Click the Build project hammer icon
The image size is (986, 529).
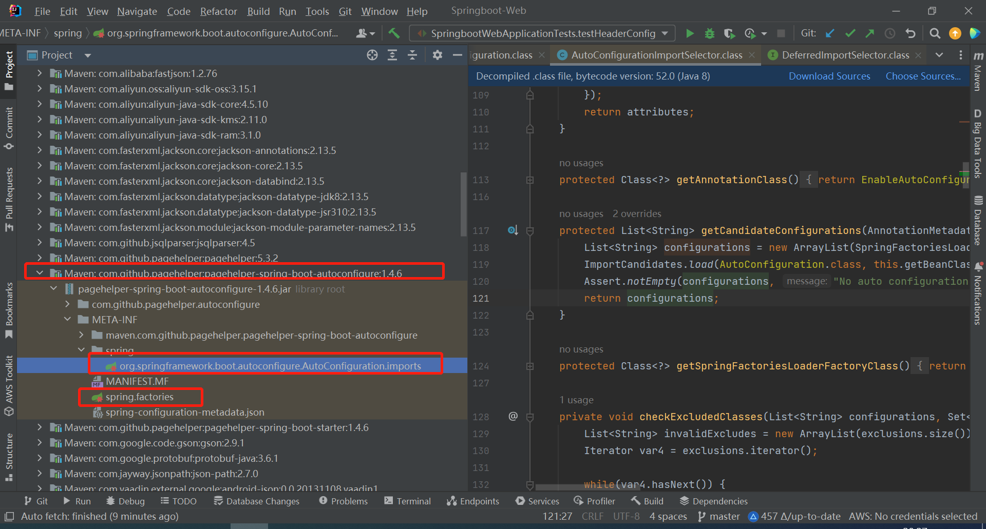[394, 33]
